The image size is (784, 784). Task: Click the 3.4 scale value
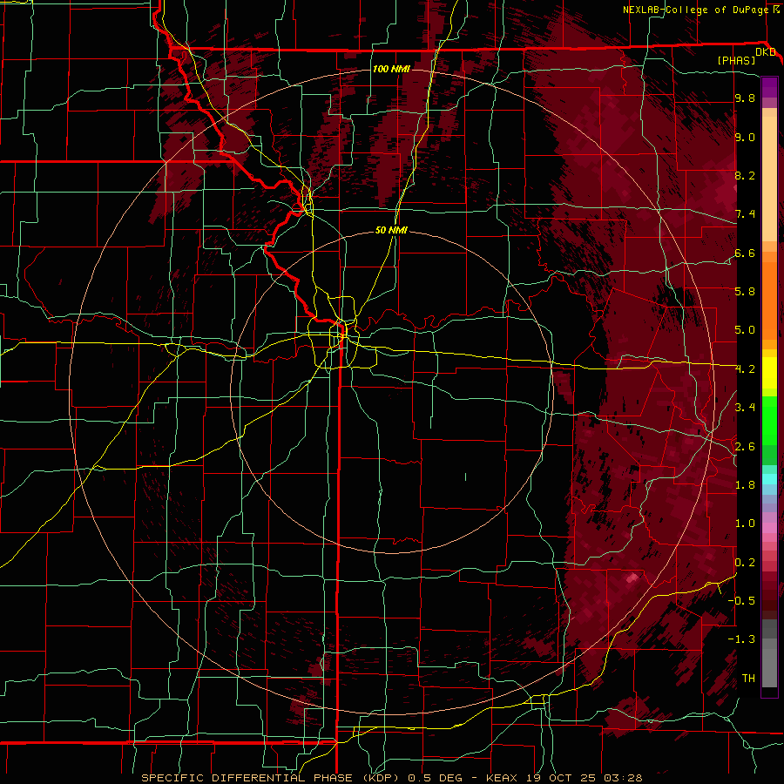(x=745, y=408)
